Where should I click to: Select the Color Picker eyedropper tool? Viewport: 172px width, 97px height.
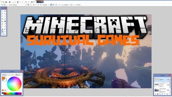pyautogui.click(x=5, y=26)
